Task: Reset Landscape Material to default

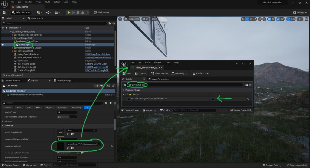Action: tap(112, 146)
